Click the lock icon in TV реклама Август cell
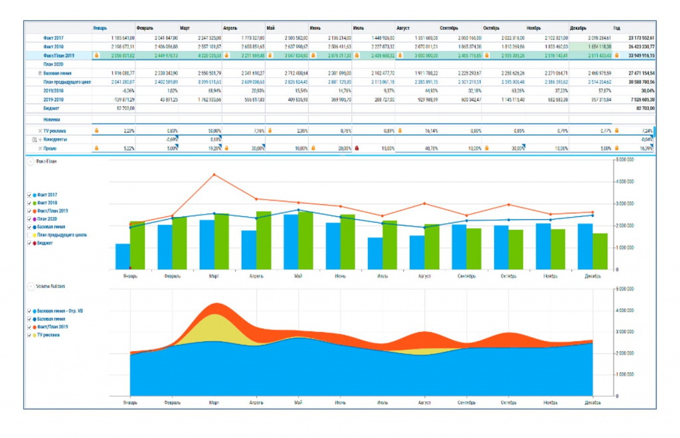 pos(400,131)
